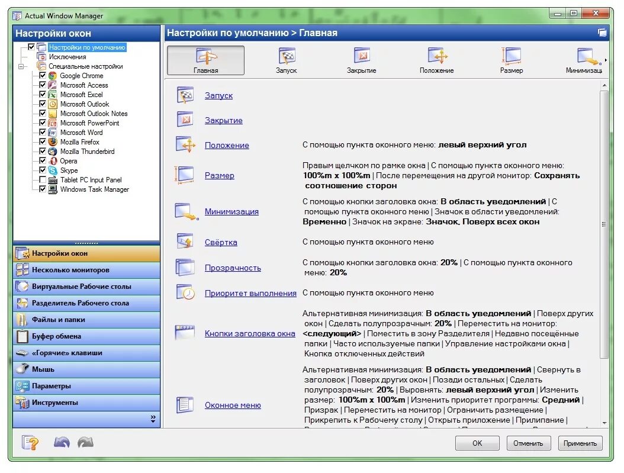
Task: Open help via question mark icon
Action: tap(31, 442)
